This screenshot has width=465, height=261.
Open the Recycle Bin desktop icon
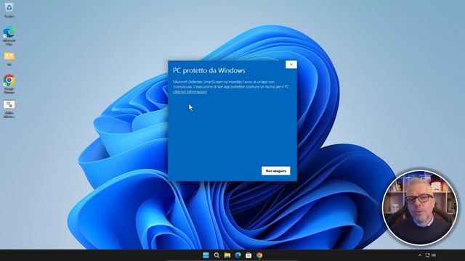click(x=9, y=9)
